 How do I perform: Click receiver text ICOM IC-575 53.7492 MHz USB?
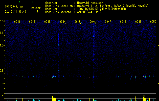pyautogui.click(x=102, y=9)
